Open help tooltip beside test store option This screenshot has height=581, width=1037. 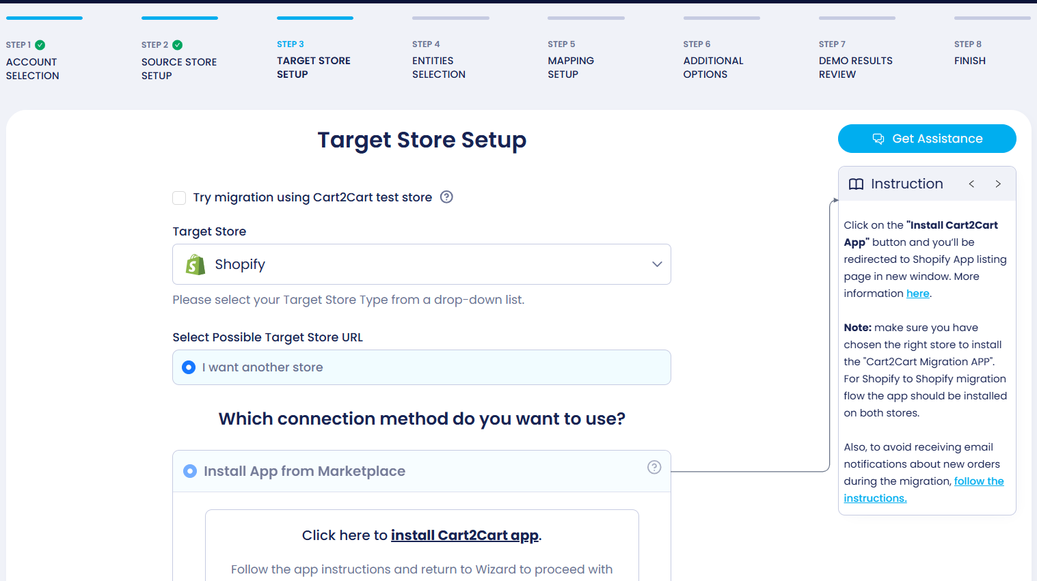coord(446,197)
